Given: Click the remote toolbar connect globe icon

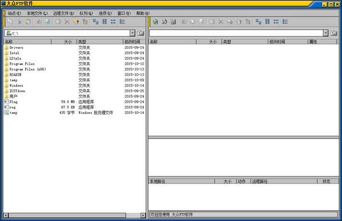Looking at the screenshot, I should [x=156, y=22].
